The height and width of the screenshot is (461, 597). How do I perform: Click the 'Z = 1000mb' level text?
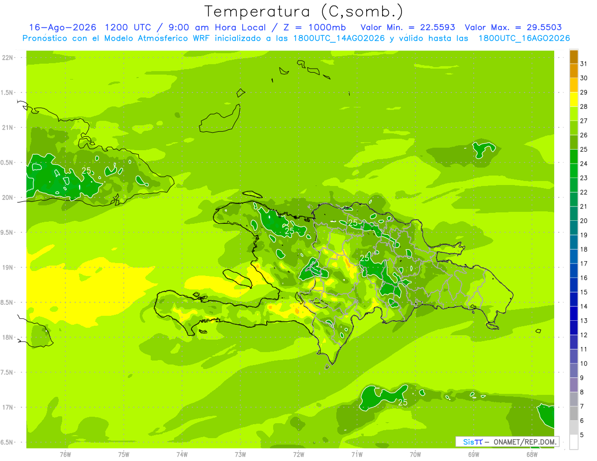(316, 27)
